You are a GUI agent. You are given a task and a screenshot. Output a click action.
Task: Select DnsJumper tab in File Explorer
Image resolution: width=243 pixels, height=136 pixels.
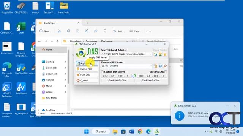(x=59, y=23)
